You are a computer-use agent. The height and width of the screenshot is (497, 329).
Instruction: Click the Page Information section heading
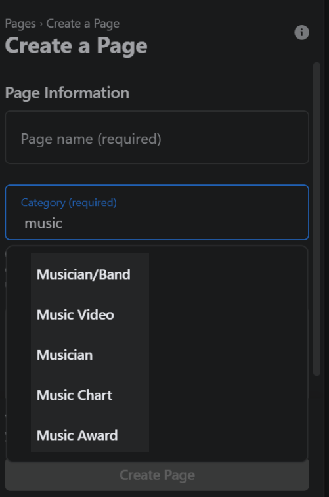(67, 93)
